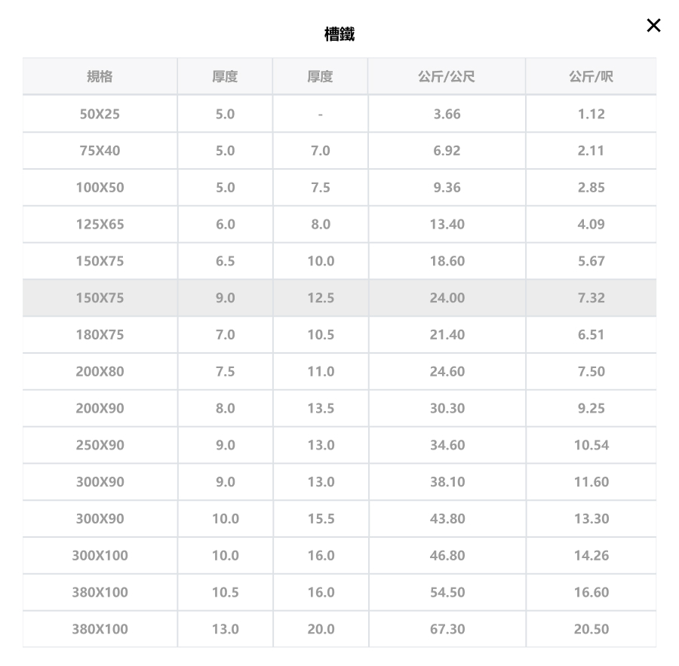Select the 100X50 row spec cell
Screen dimensions: 679x666
100,188
